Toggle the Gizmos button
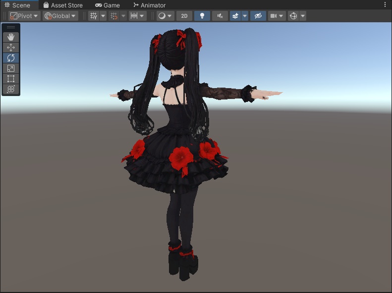The width and height of the screenshot is (392, 293). click(x=293, y=16)
